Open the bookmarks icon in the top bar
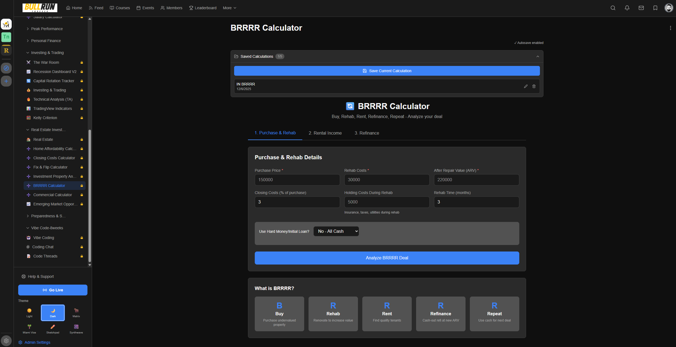 coord(655,8)
